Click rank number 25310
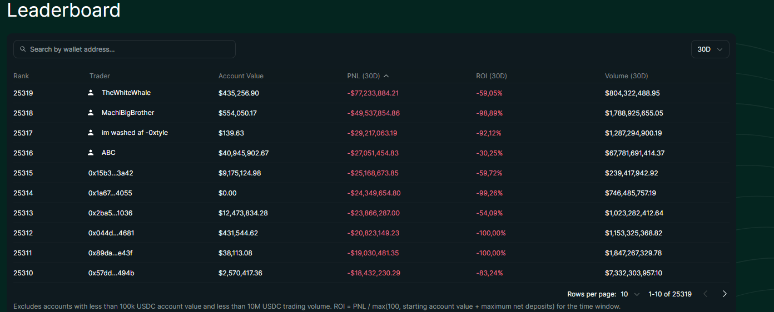The height and width of the screenshot is (312, 774). tap(23, 273)
